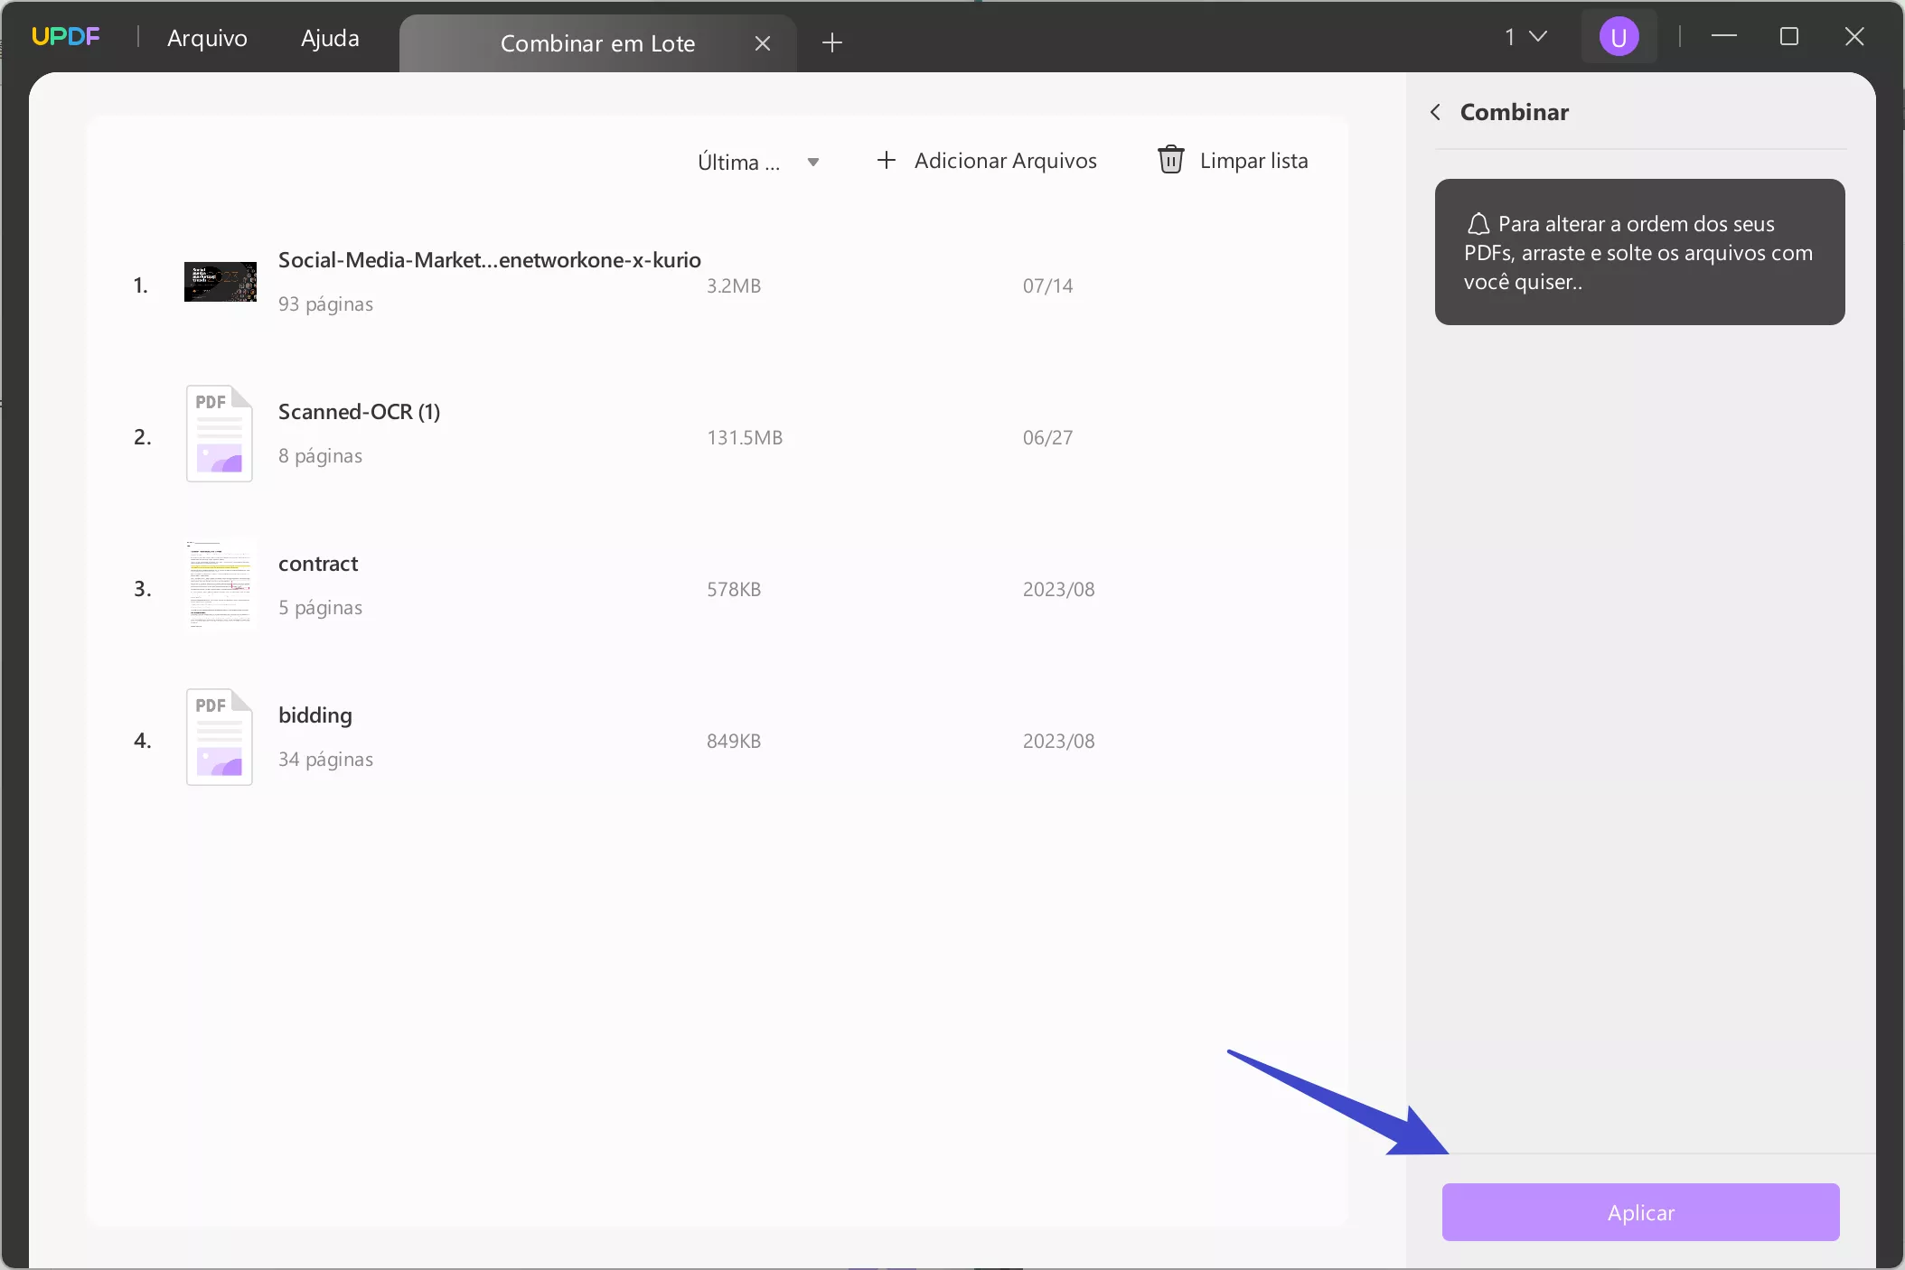Screen dimensions: 1905x1270
Task: Open the Ajuda menu
Action: tap(330, 38)
